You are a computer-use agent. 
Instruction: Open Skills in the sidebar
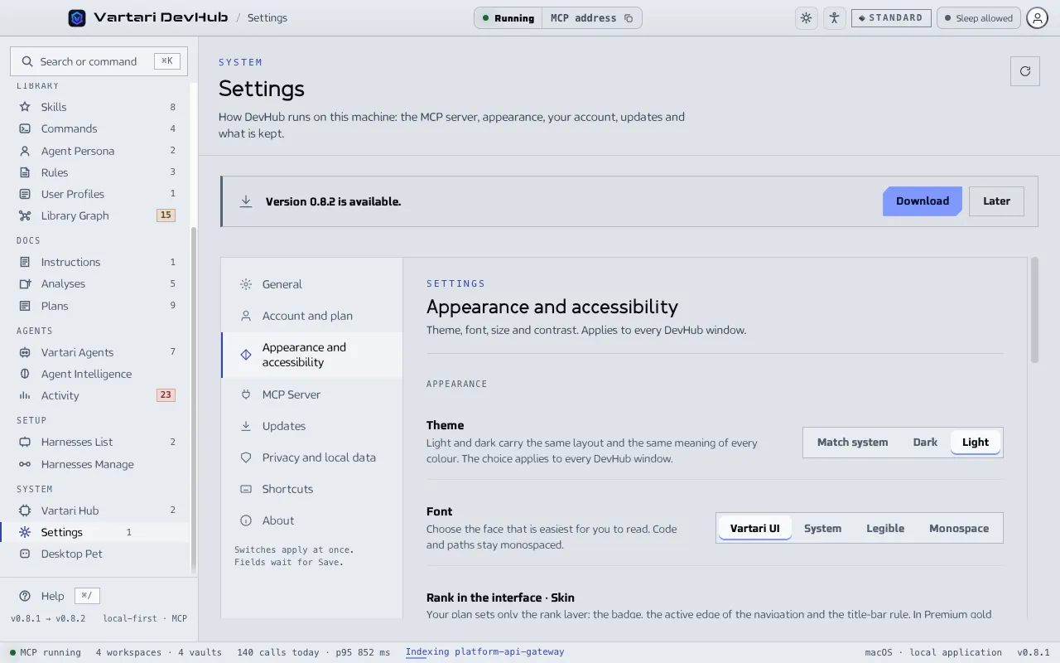pos(97,107)
